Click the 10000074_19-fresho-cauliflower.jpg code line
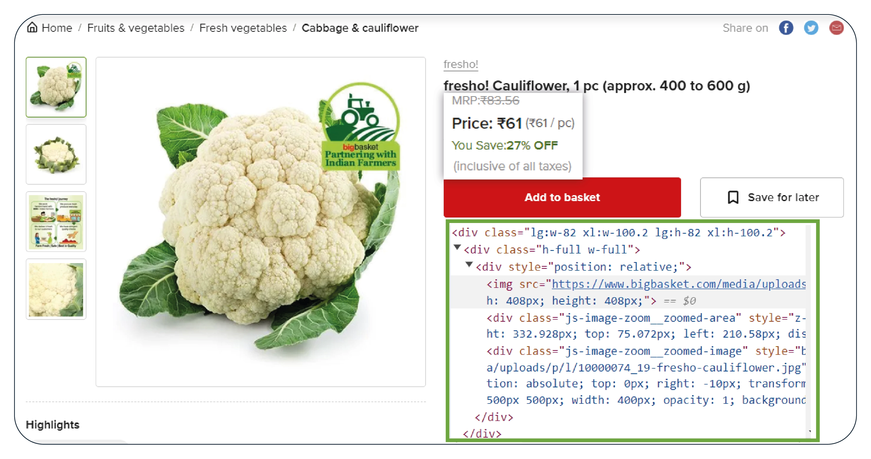Image resolution: width=871 pixels, height=459 pixels. pyautogui.click(x=646, y=368)
